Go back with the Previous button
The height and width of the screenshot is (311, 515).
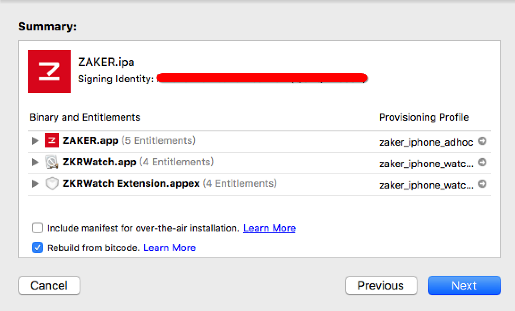point(381,286)
